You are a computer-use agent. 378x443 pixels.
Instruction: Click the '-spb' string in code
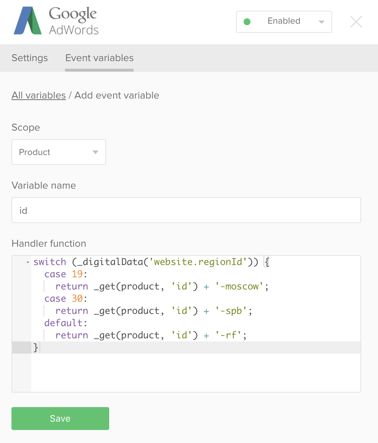pyautogui.click(x=231, y=311)
